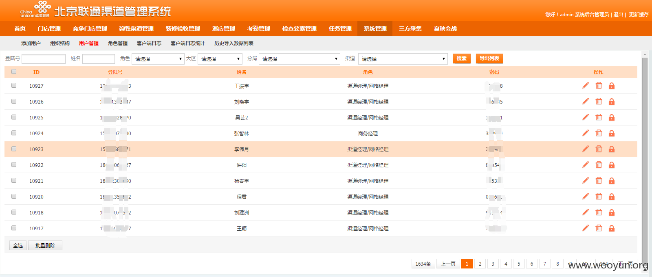Click into the 登陆号 input field
The image size is (652, 277).
(44, 59)
